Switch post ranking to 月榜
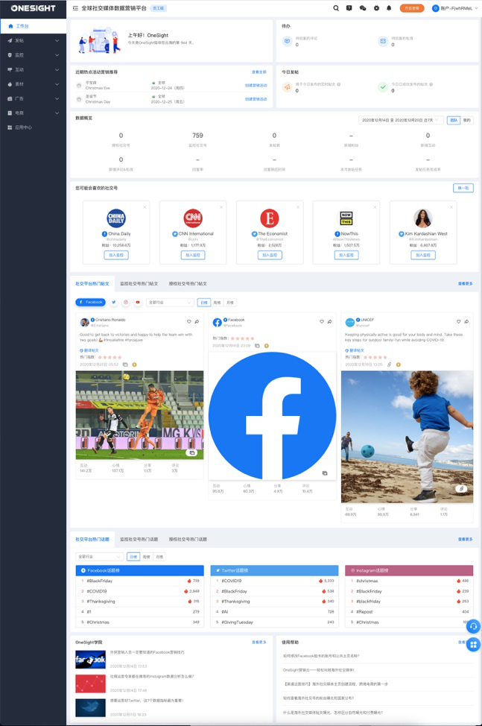Image resolution: width=482 pixels, height=726 pixels. click(x=230, y=303)
